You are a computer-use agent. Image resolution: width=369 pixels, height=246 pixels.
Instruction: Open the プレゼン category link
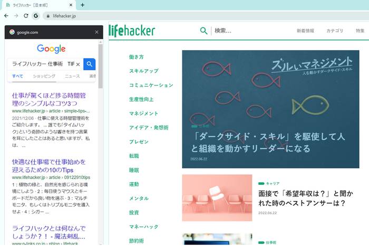(x=139, y=141)
